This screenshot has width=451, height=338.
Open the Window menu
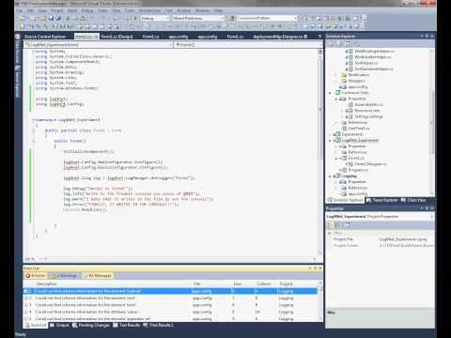coord(202,10)
